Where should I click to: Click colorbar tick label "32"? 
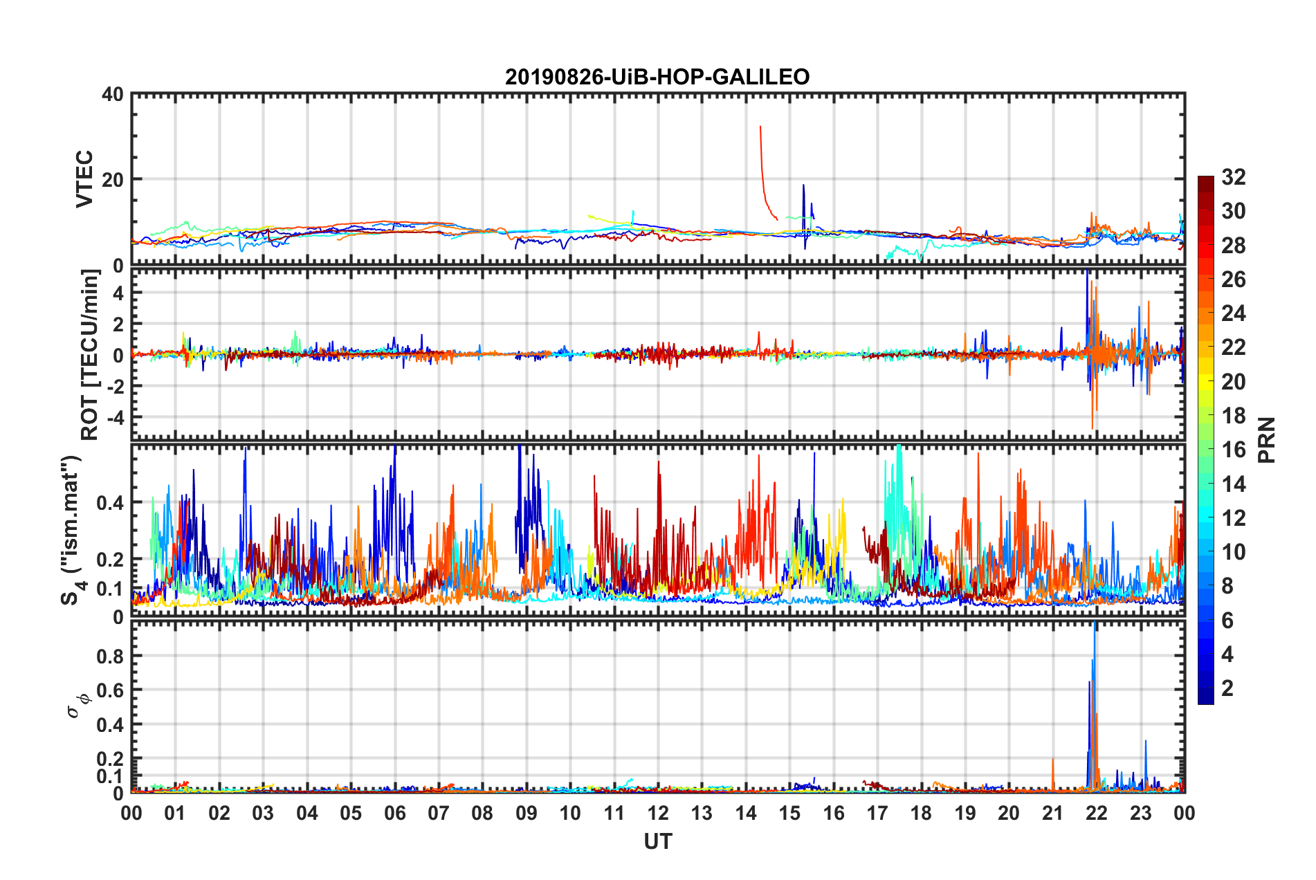[1234, 177]
